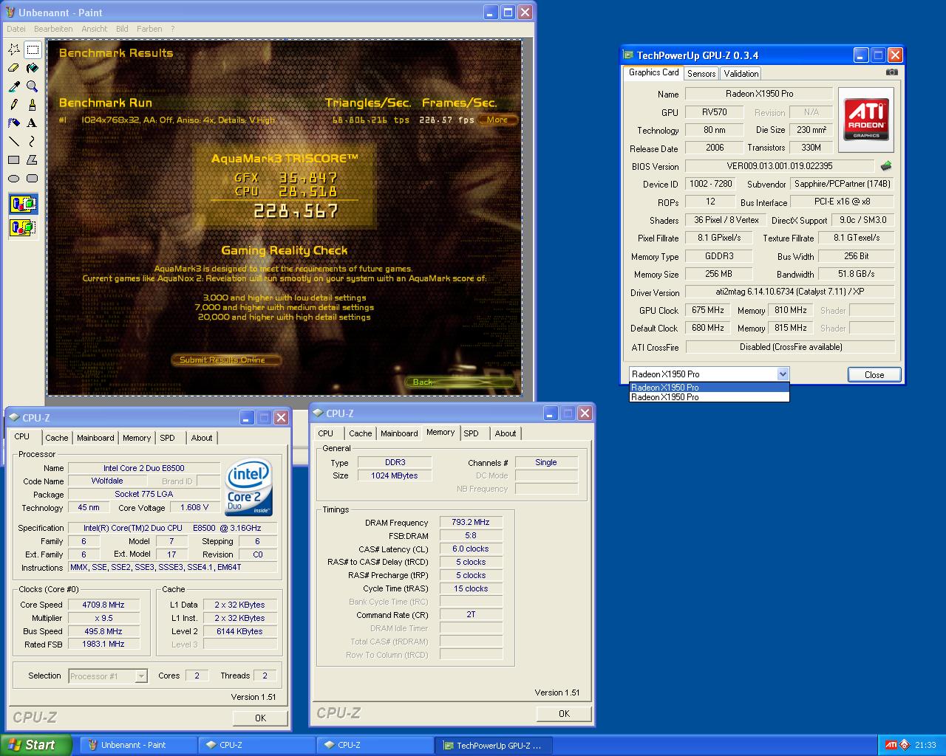Pick the Eraser tool in Paint

pyautogui.click(x=13, y=68)
